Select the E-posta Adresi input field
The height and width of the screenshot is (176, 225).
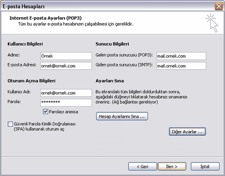point(66,66)
